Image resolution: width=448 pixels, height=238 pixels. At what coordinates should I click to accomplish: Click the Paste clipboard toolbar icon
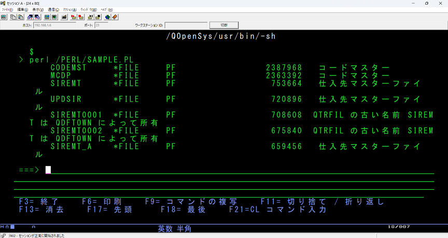(21, 17)
